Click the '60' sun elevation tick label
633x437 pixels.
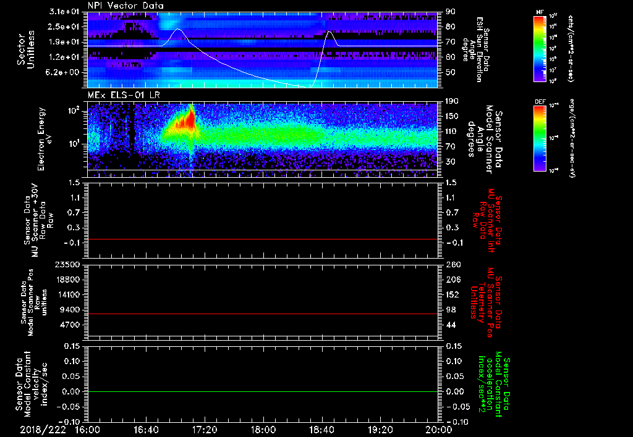(x=450, y=57)
